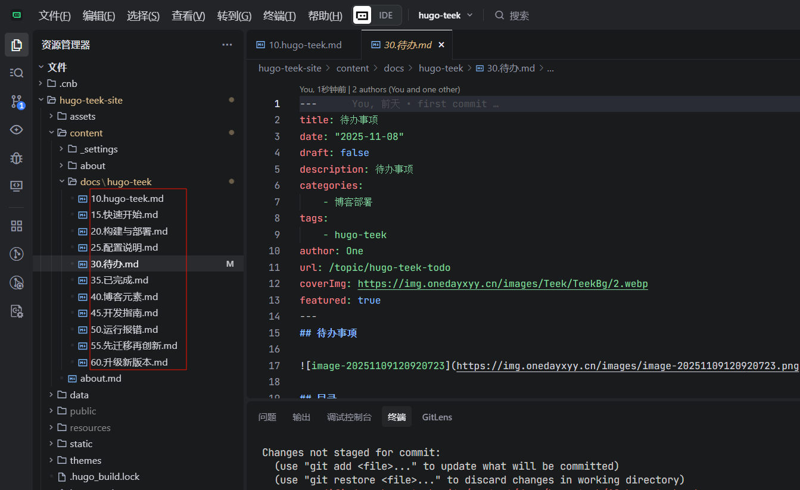Open the Run and Debug bug icon
Screen dimensions: 800x490
[x=17, y=158]
